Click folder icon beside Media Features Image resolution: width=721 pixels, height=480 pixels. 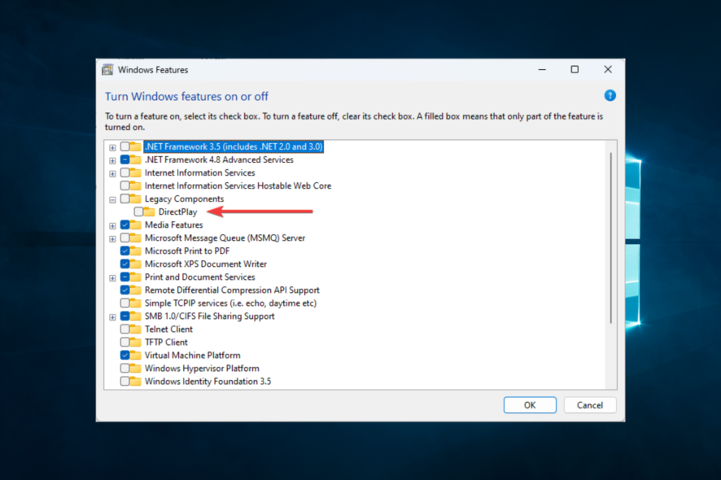[x=135, y=225]
